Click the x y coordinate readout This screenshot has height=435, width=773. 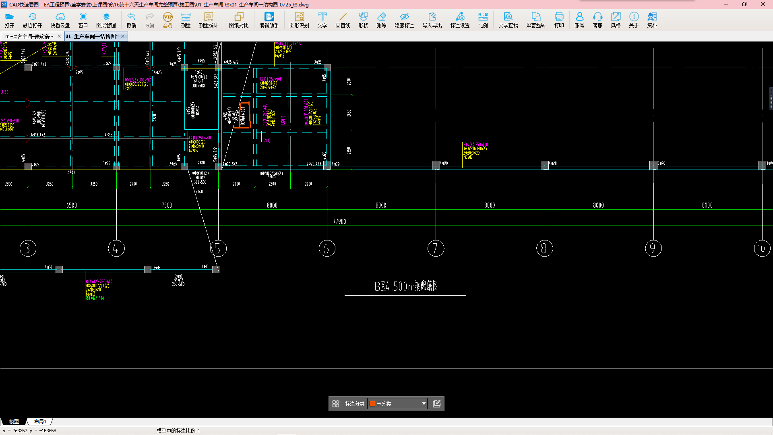point(29,431)
